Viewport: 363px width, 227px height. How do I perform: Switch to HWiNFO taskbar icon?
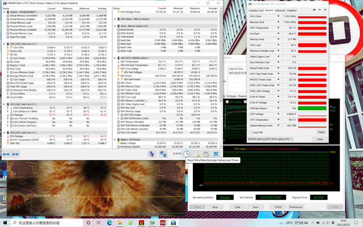tap(173, 223)
